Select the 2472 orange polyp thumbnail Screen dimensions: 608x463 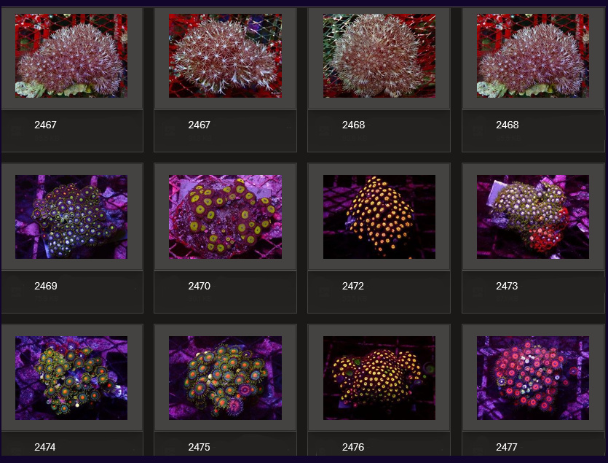[x=379, y=217]
